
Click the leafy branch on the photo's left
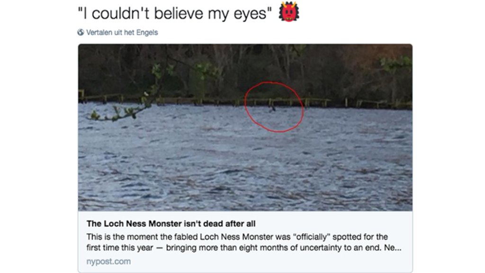point(123,110)
